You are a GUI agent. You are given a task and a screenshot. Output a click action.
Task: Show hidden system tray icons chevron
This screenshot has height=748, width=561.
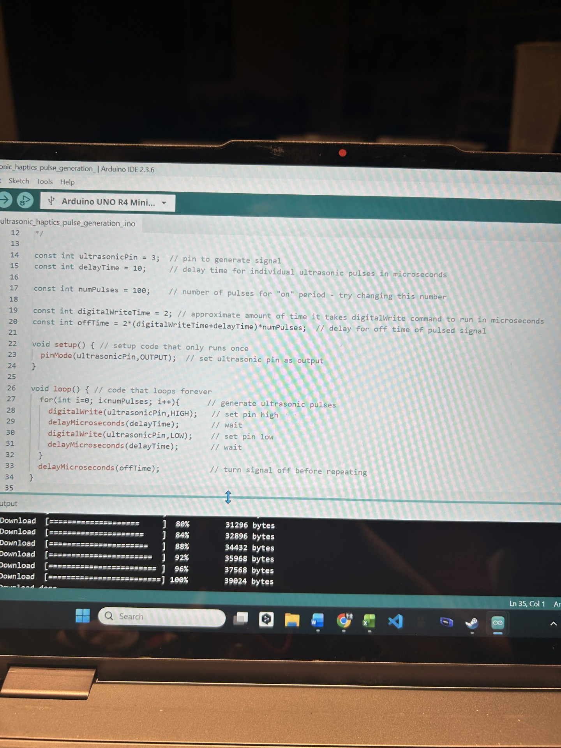(553, 624)
